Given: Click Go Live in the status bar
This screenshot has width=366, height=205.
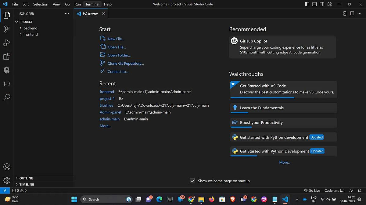Looking at the screenshot, I should [312, 190].
